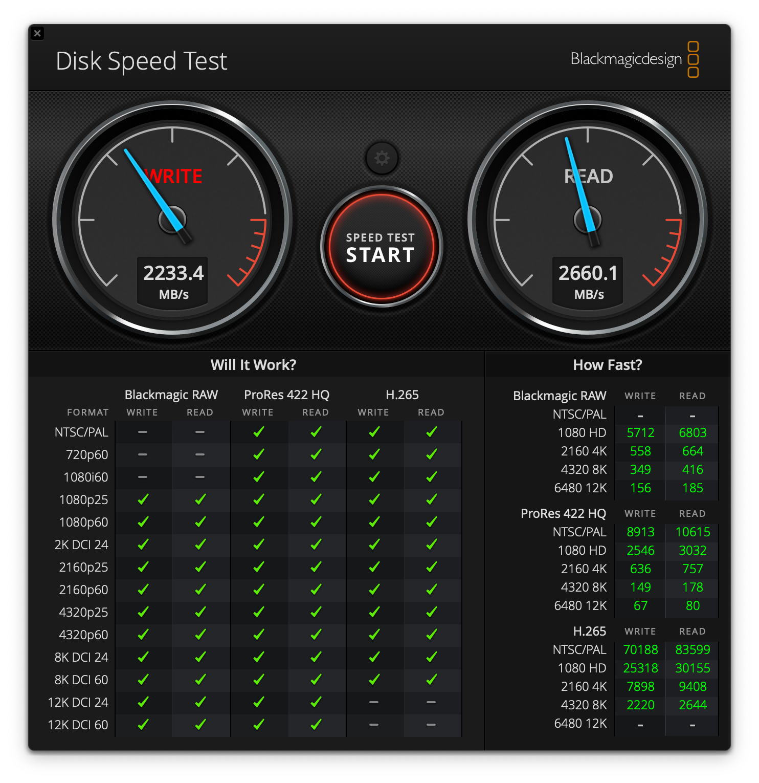Click ProRes 422 HQ read checkmark for 2K DCI 24
759x783 pixels.
click(316, 545)
